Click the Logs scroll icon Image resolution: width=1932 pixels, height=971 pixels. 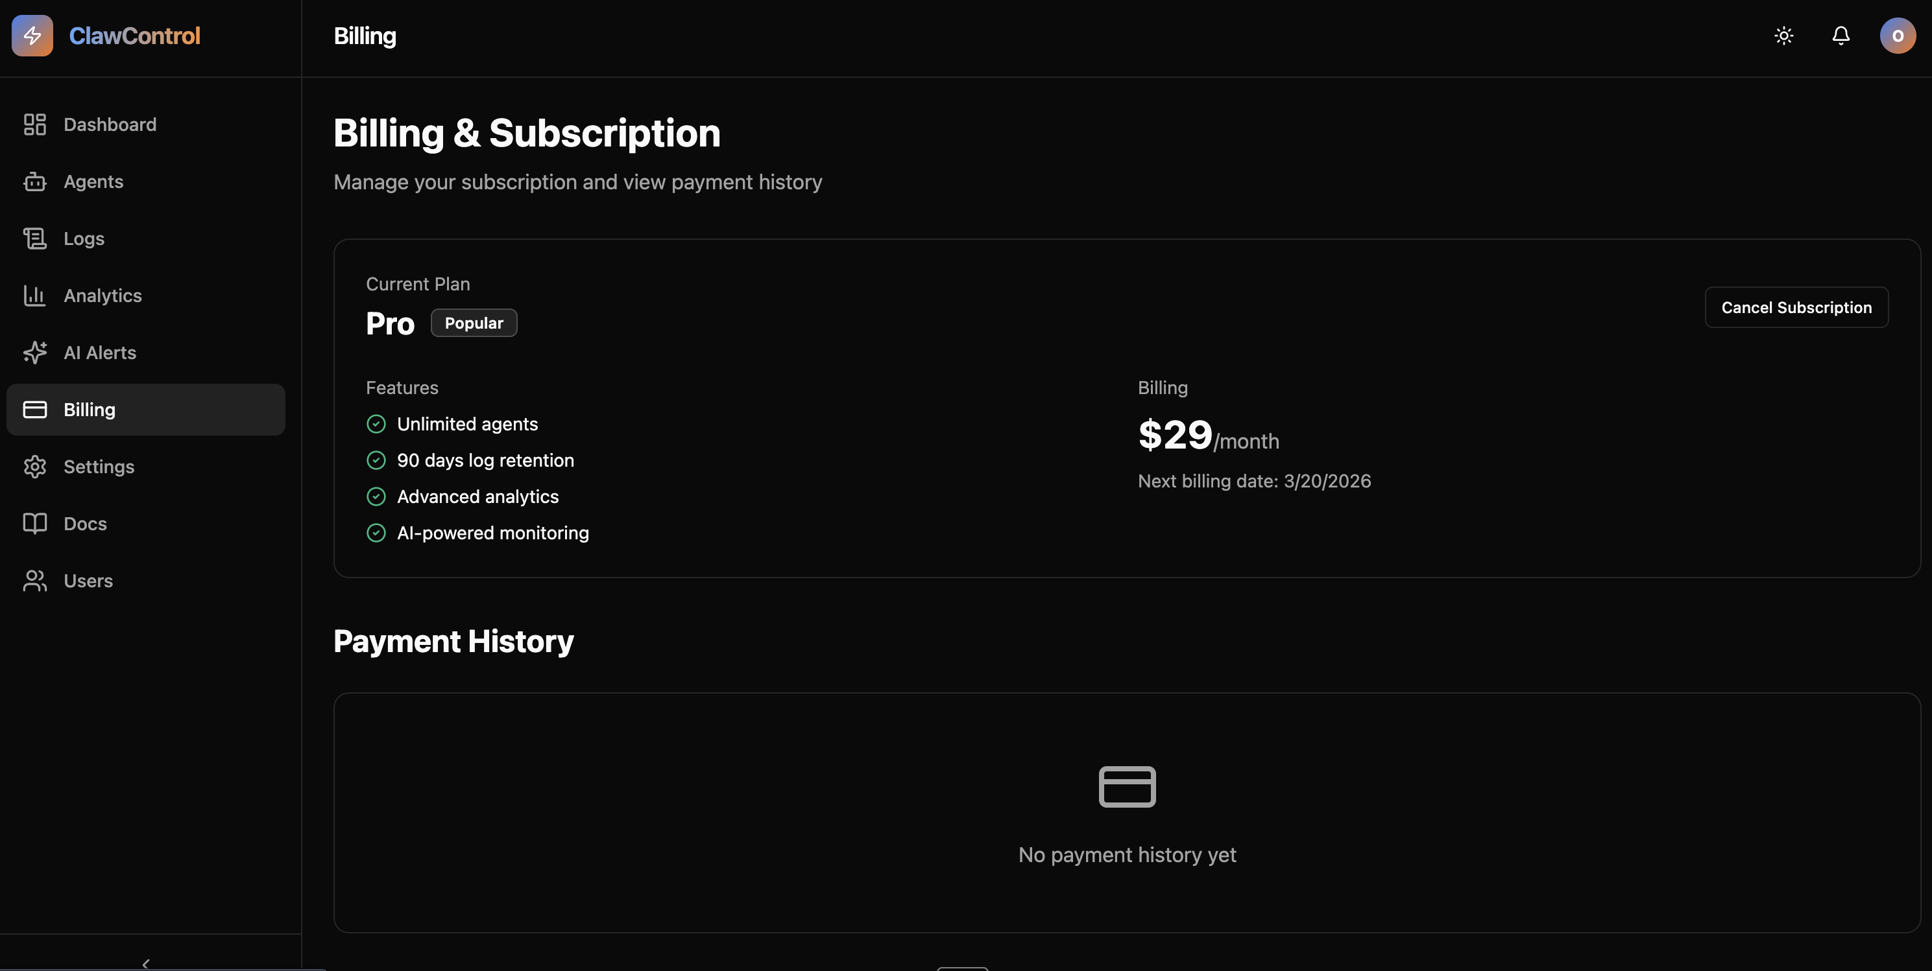34,239
